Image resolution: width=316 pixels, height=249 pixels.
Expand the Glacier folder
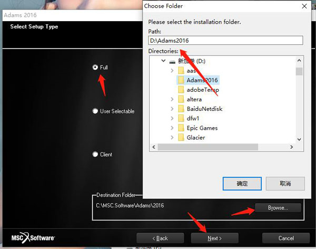coord(172,137)
